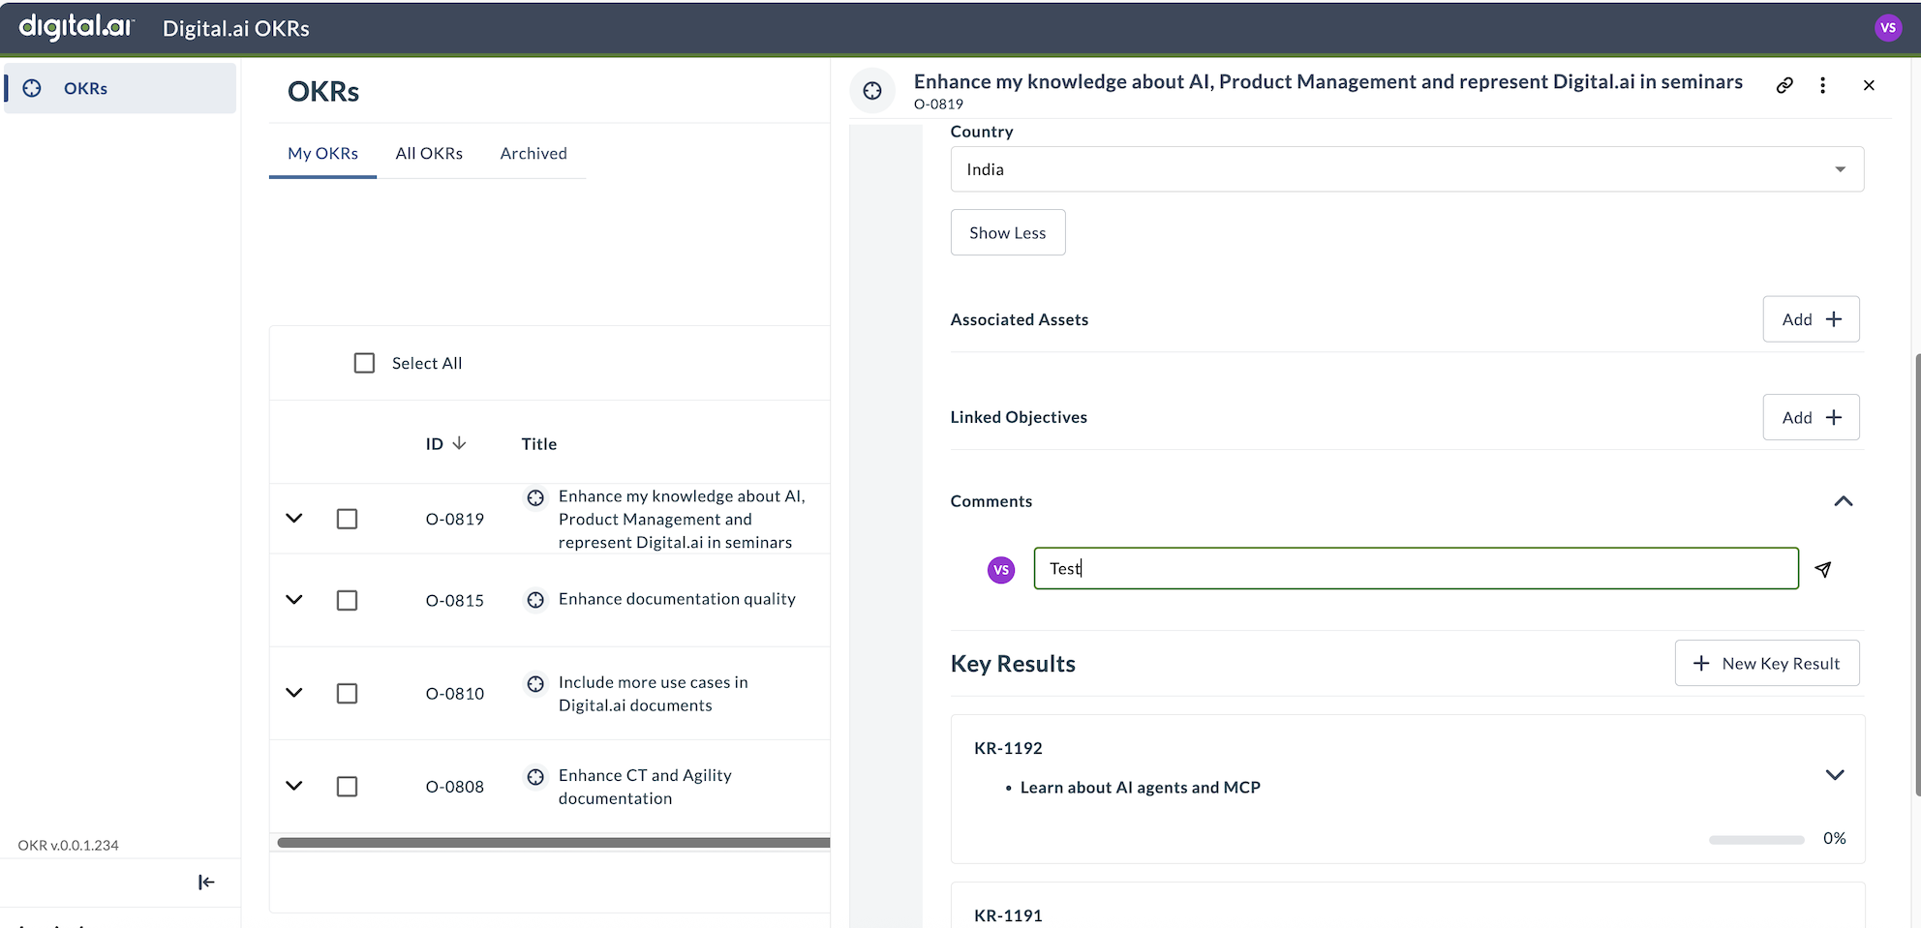The height and width of the screenshot is (928, 1921).
Task: Expand row O-0815 chevron
Action: pos(294,600)
